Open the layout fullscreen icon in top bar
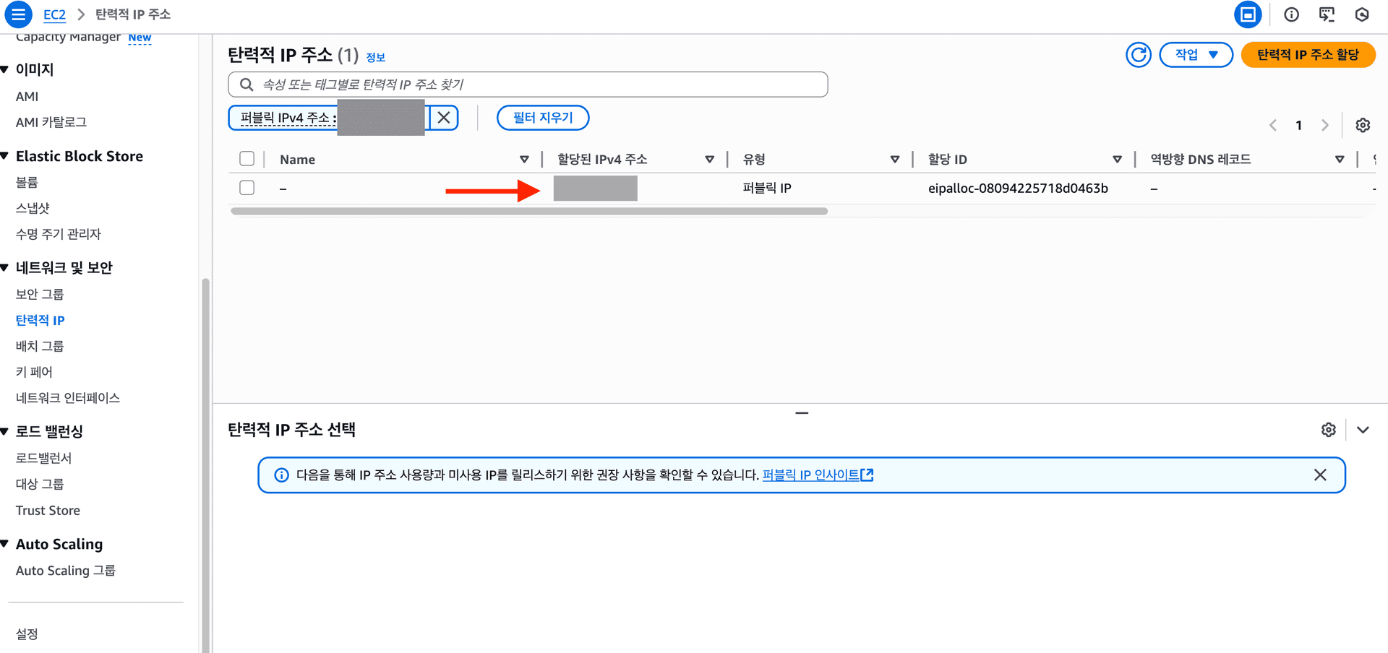Viewport: 1388px width, 653px height. (1248, 14)
